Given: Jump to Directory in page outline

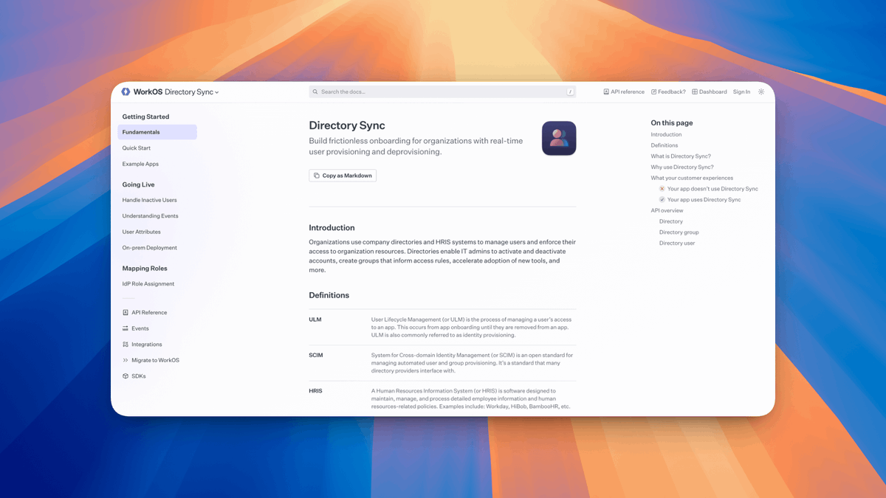Looking at the screenshot, I should [671, 221].
